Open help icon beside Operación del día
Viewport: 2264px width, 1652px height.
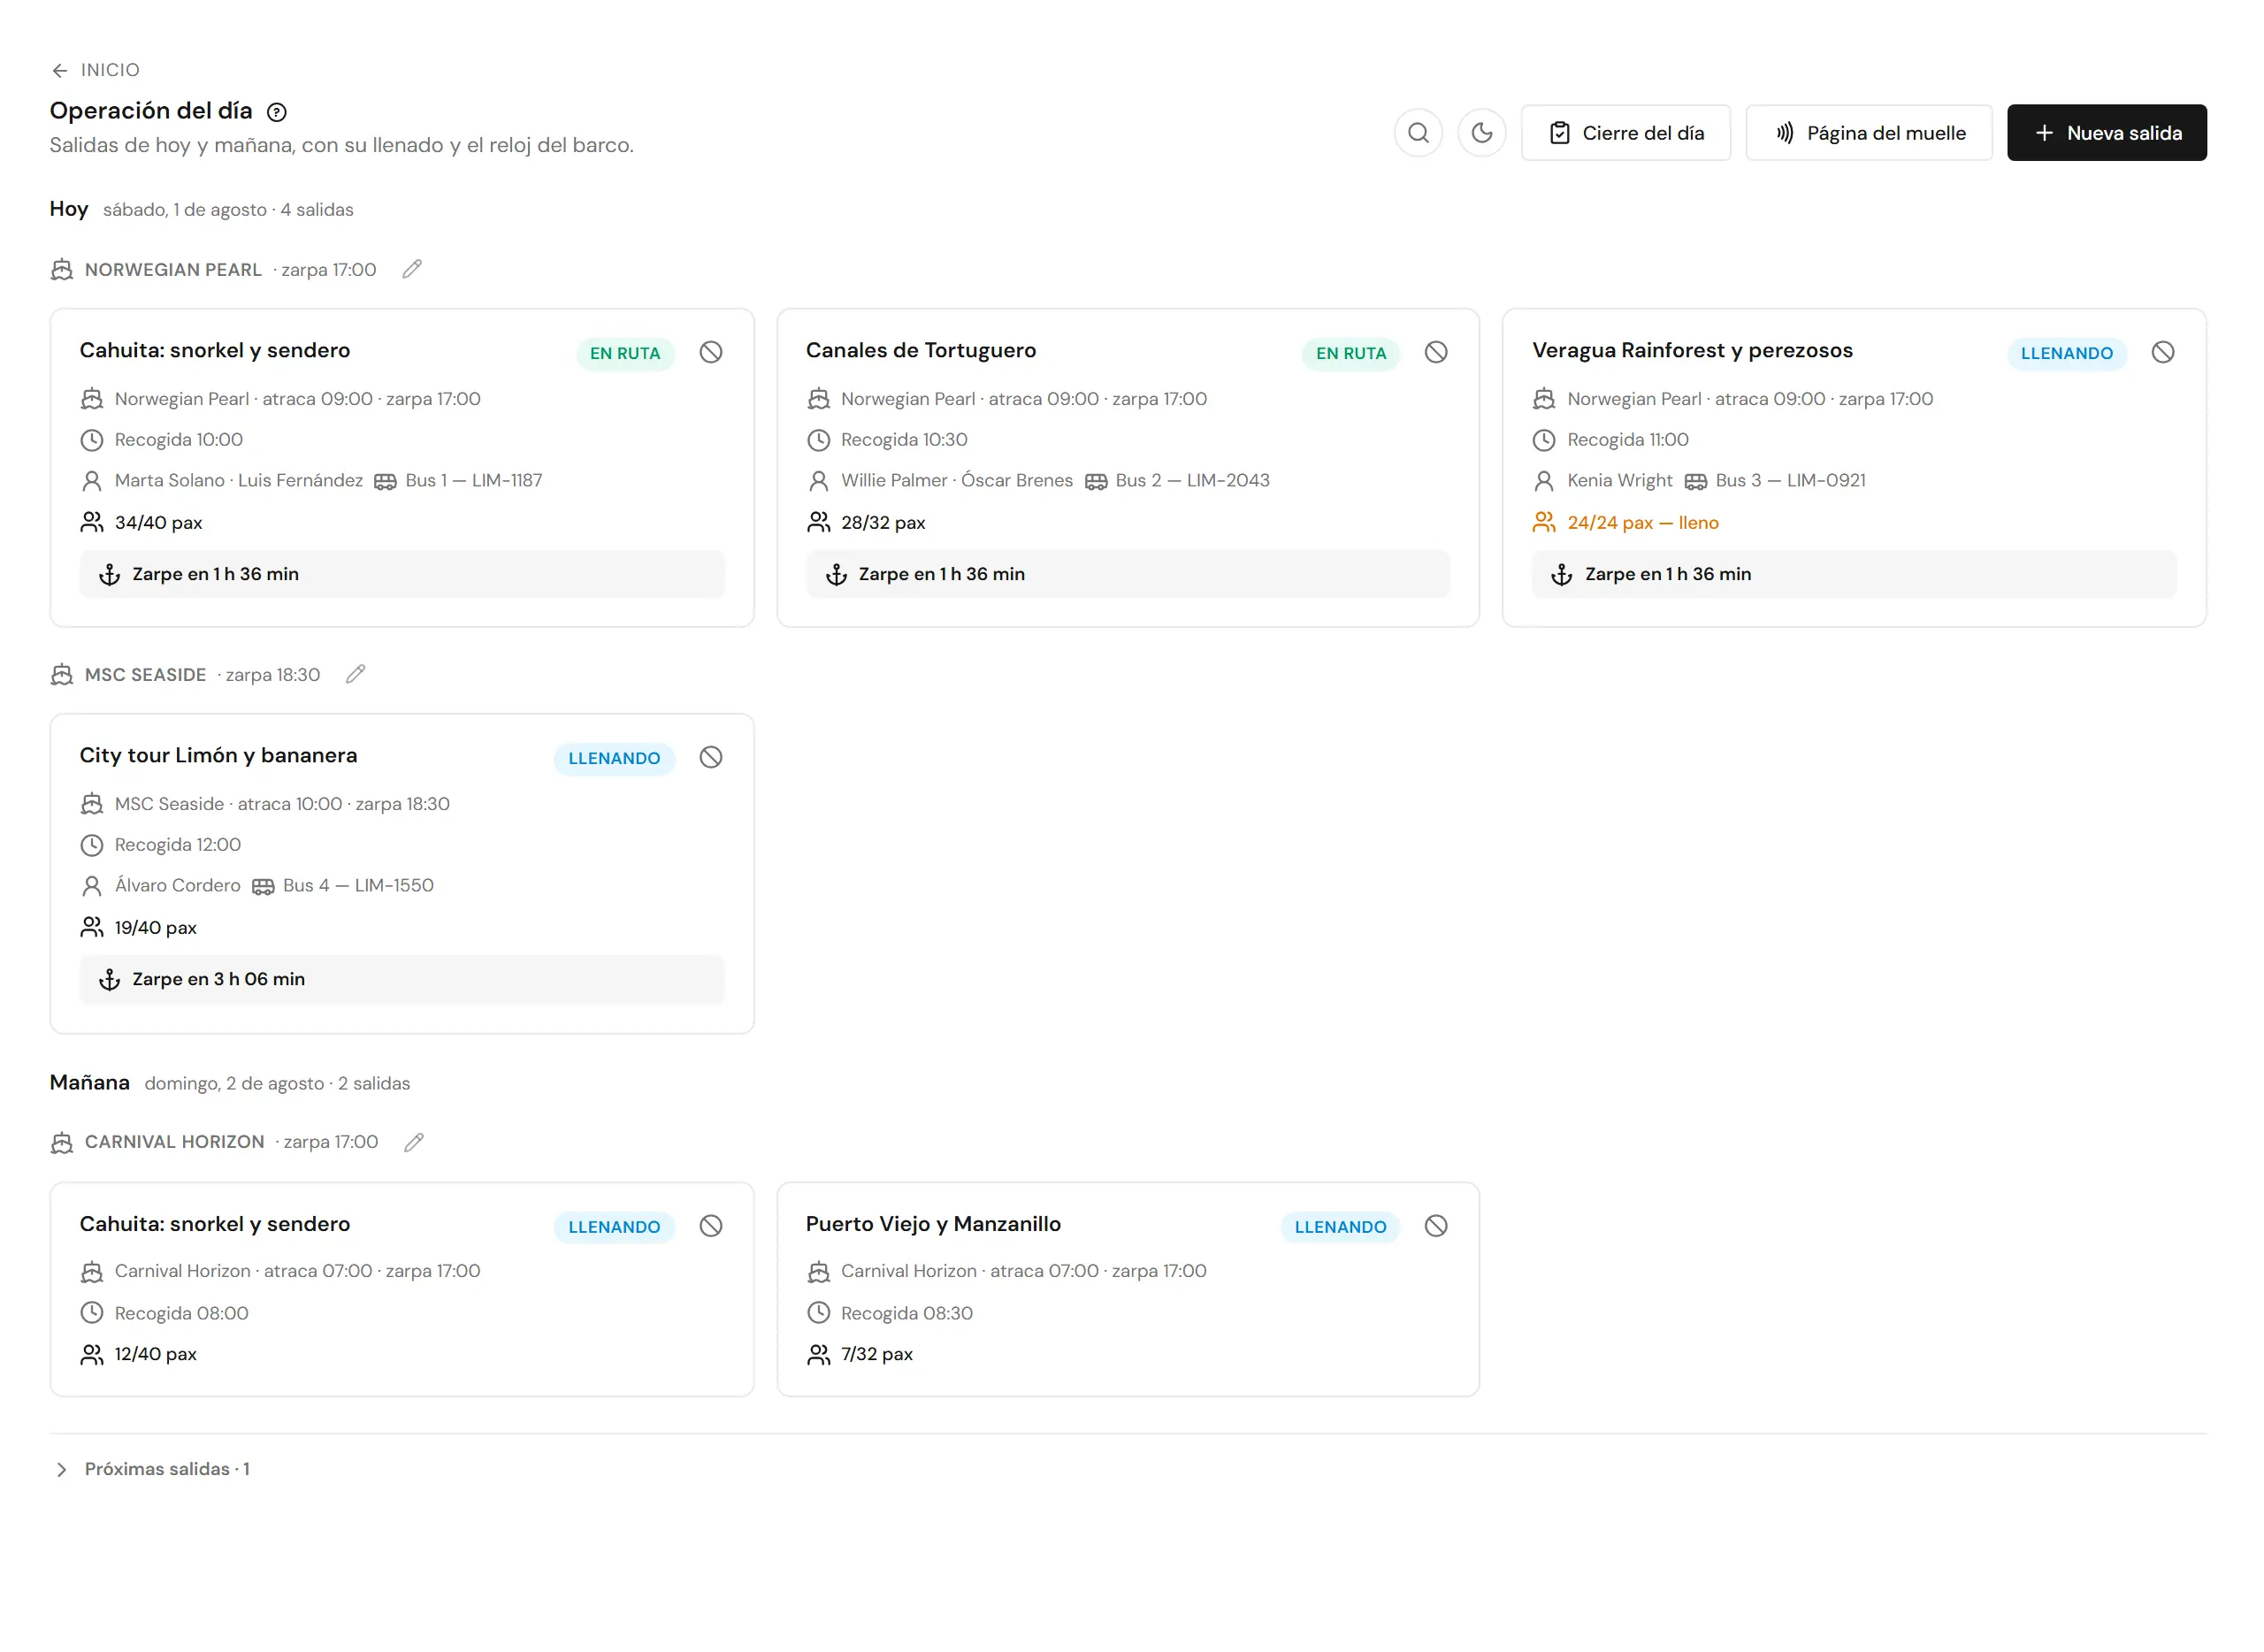click(277, 112)
